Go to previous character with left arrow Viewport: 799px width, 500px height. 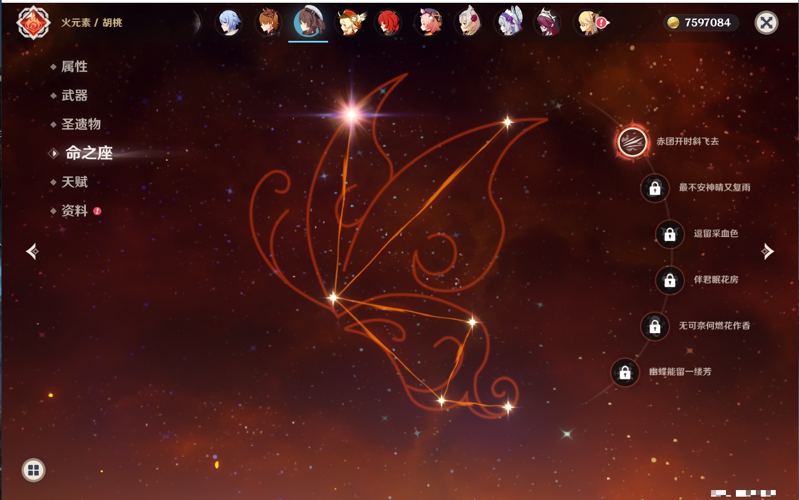click(x=32, y=251)
